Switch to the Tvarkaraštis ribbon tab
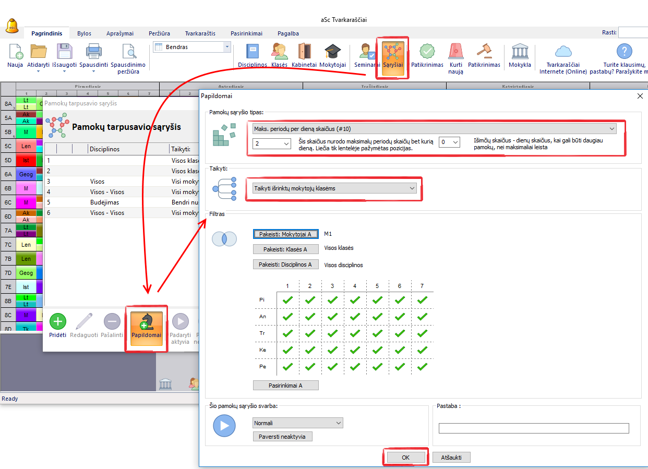Image resolution: width=648 pixels, height=469 pixels. [200, 33]
